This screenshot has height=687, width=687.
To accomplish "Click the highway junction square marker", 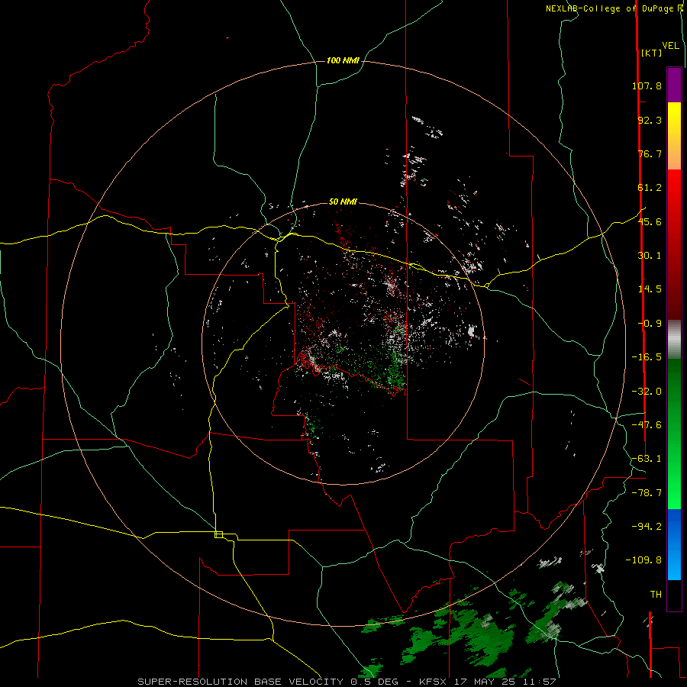I will [x=218, y=534].
